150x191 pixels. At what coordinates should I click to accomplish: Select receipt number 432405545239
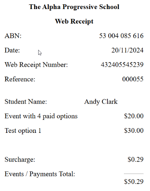[x=122, y=64]
